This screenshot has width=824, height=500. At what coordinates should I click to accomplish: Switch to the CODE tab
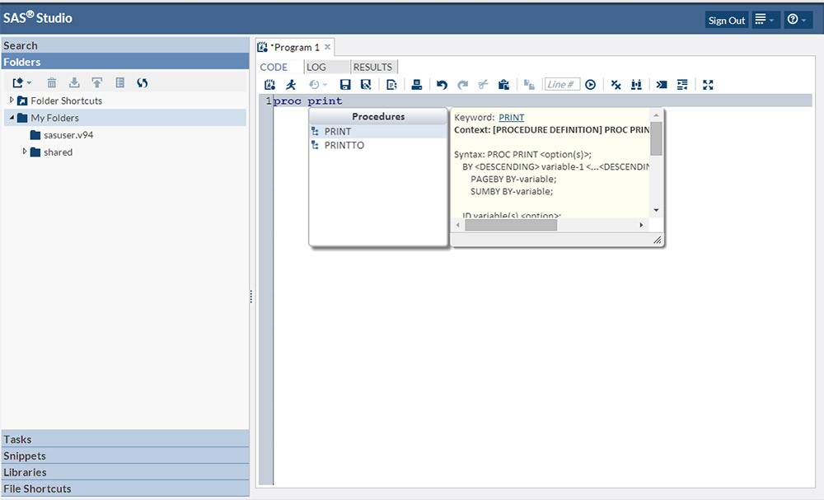tap(274, 67)
